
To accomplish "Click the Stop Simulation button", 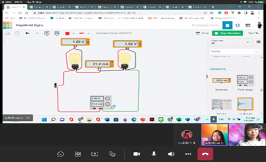I will click(228, 33).
